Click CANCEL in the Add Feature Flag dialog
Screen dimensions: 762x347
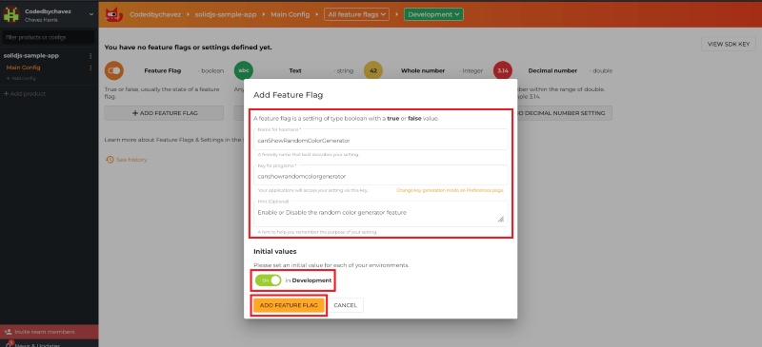pos(346,305)
